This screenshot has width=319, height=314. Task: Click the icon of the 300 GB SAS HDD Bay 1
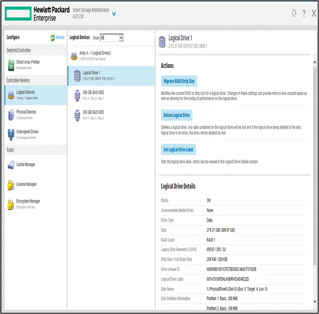pyautogui.click(x=77, y=96)
